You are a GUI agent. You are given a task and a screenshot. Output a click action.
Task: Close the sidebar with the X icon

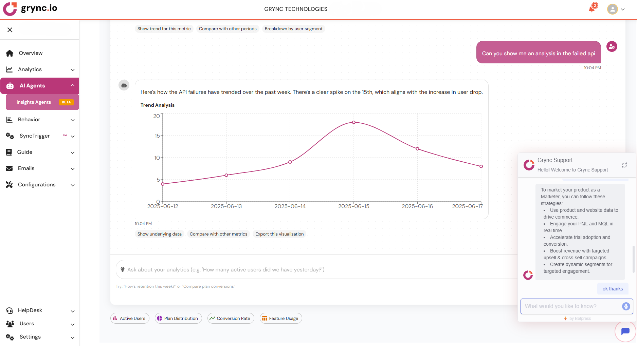10,30
